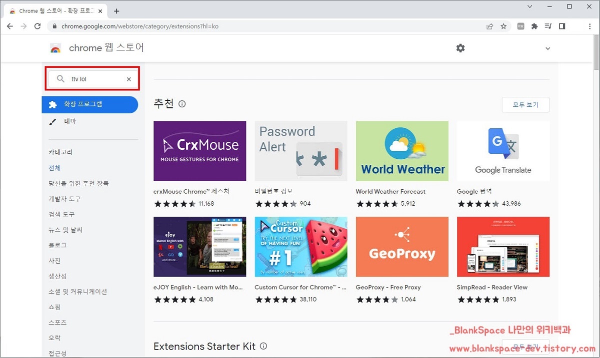
Task: Select the 오락 category
Action: [x=54, y=338]
